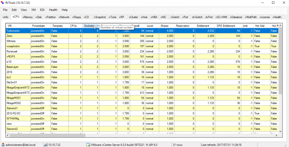Screen dimensions: 289x147
Task: Switch to the vFloppy tab
Action: pos(76,17)
